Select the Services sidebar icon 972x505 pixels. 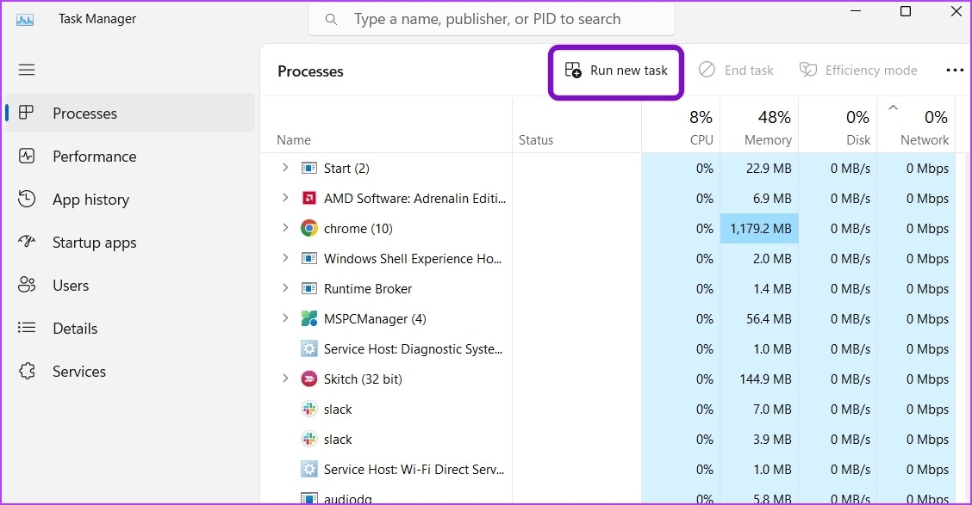tap(27, 371)
